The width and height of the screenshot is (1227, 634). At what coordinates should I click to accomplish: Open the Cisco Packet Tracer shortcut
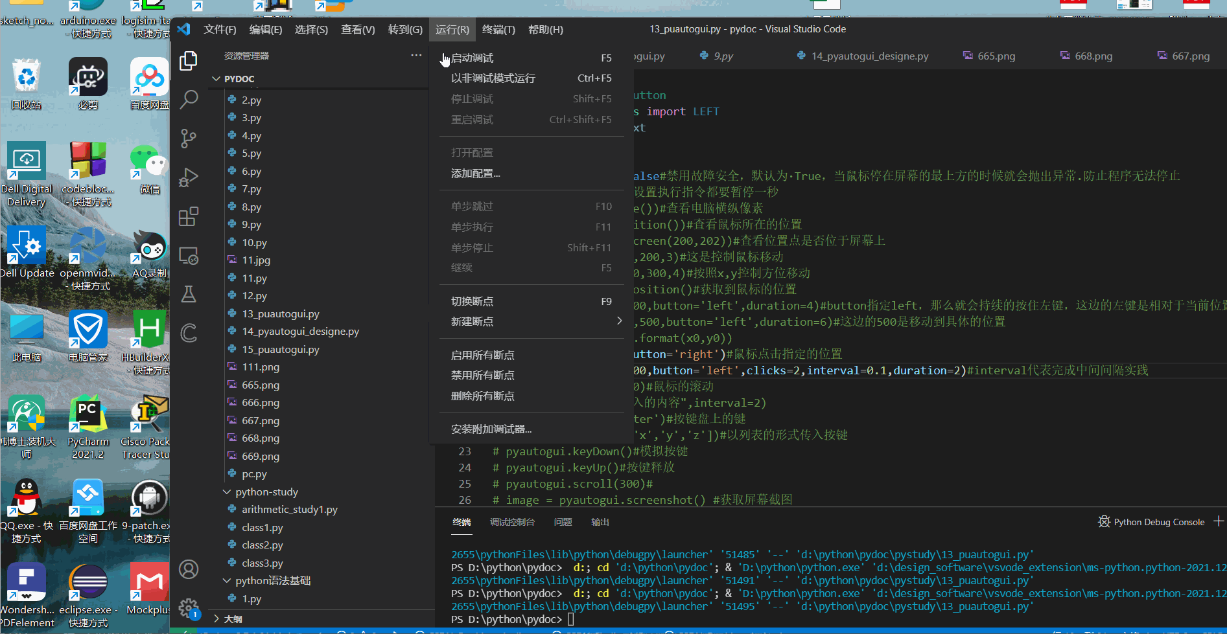(146, 427)
